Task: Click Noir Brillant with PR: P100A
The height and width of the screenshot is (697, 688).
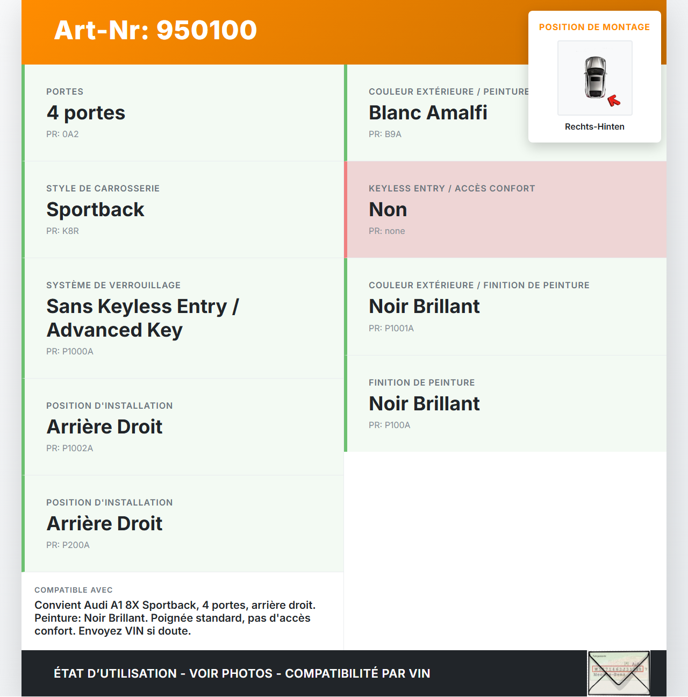Action: [424, 404]
